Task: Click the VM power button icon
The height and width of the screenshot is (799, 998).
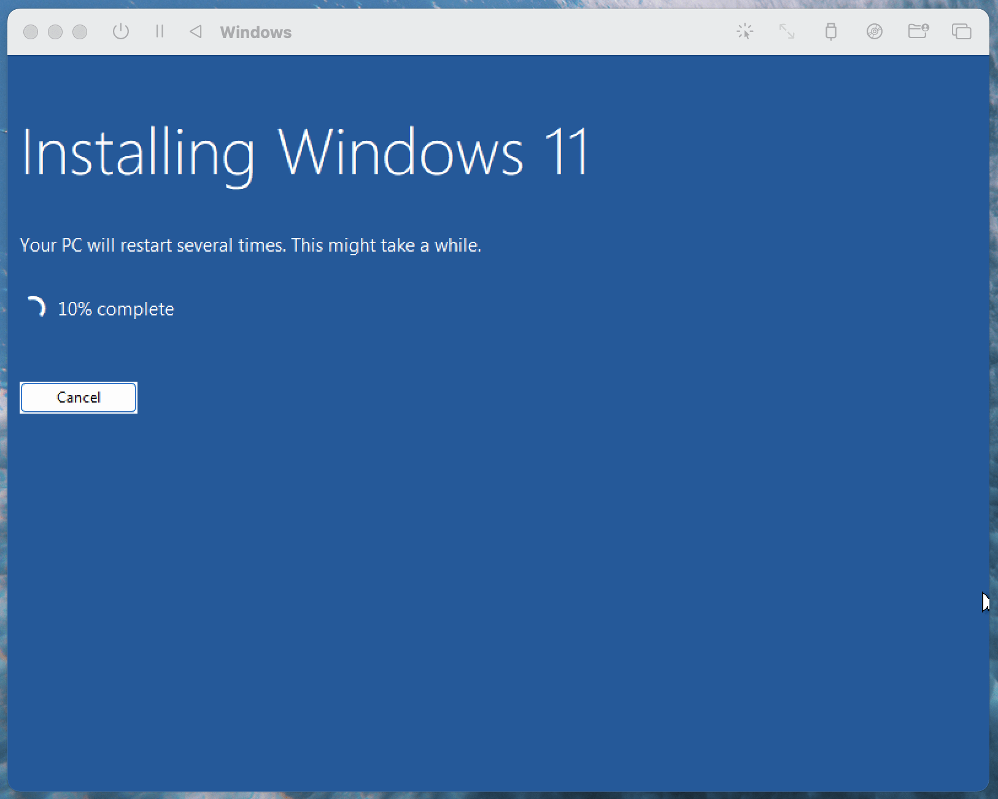Action: tap(121, 31)
